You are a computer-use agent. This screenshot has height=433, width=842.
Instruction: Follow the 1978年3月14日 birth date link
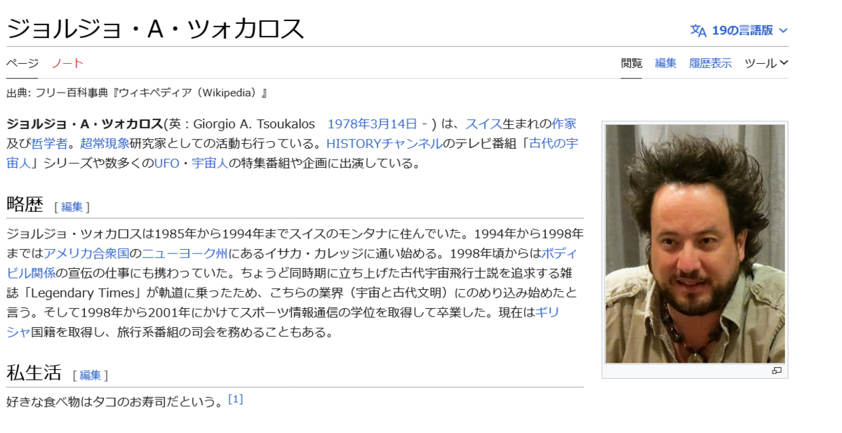tap(372, 124)
